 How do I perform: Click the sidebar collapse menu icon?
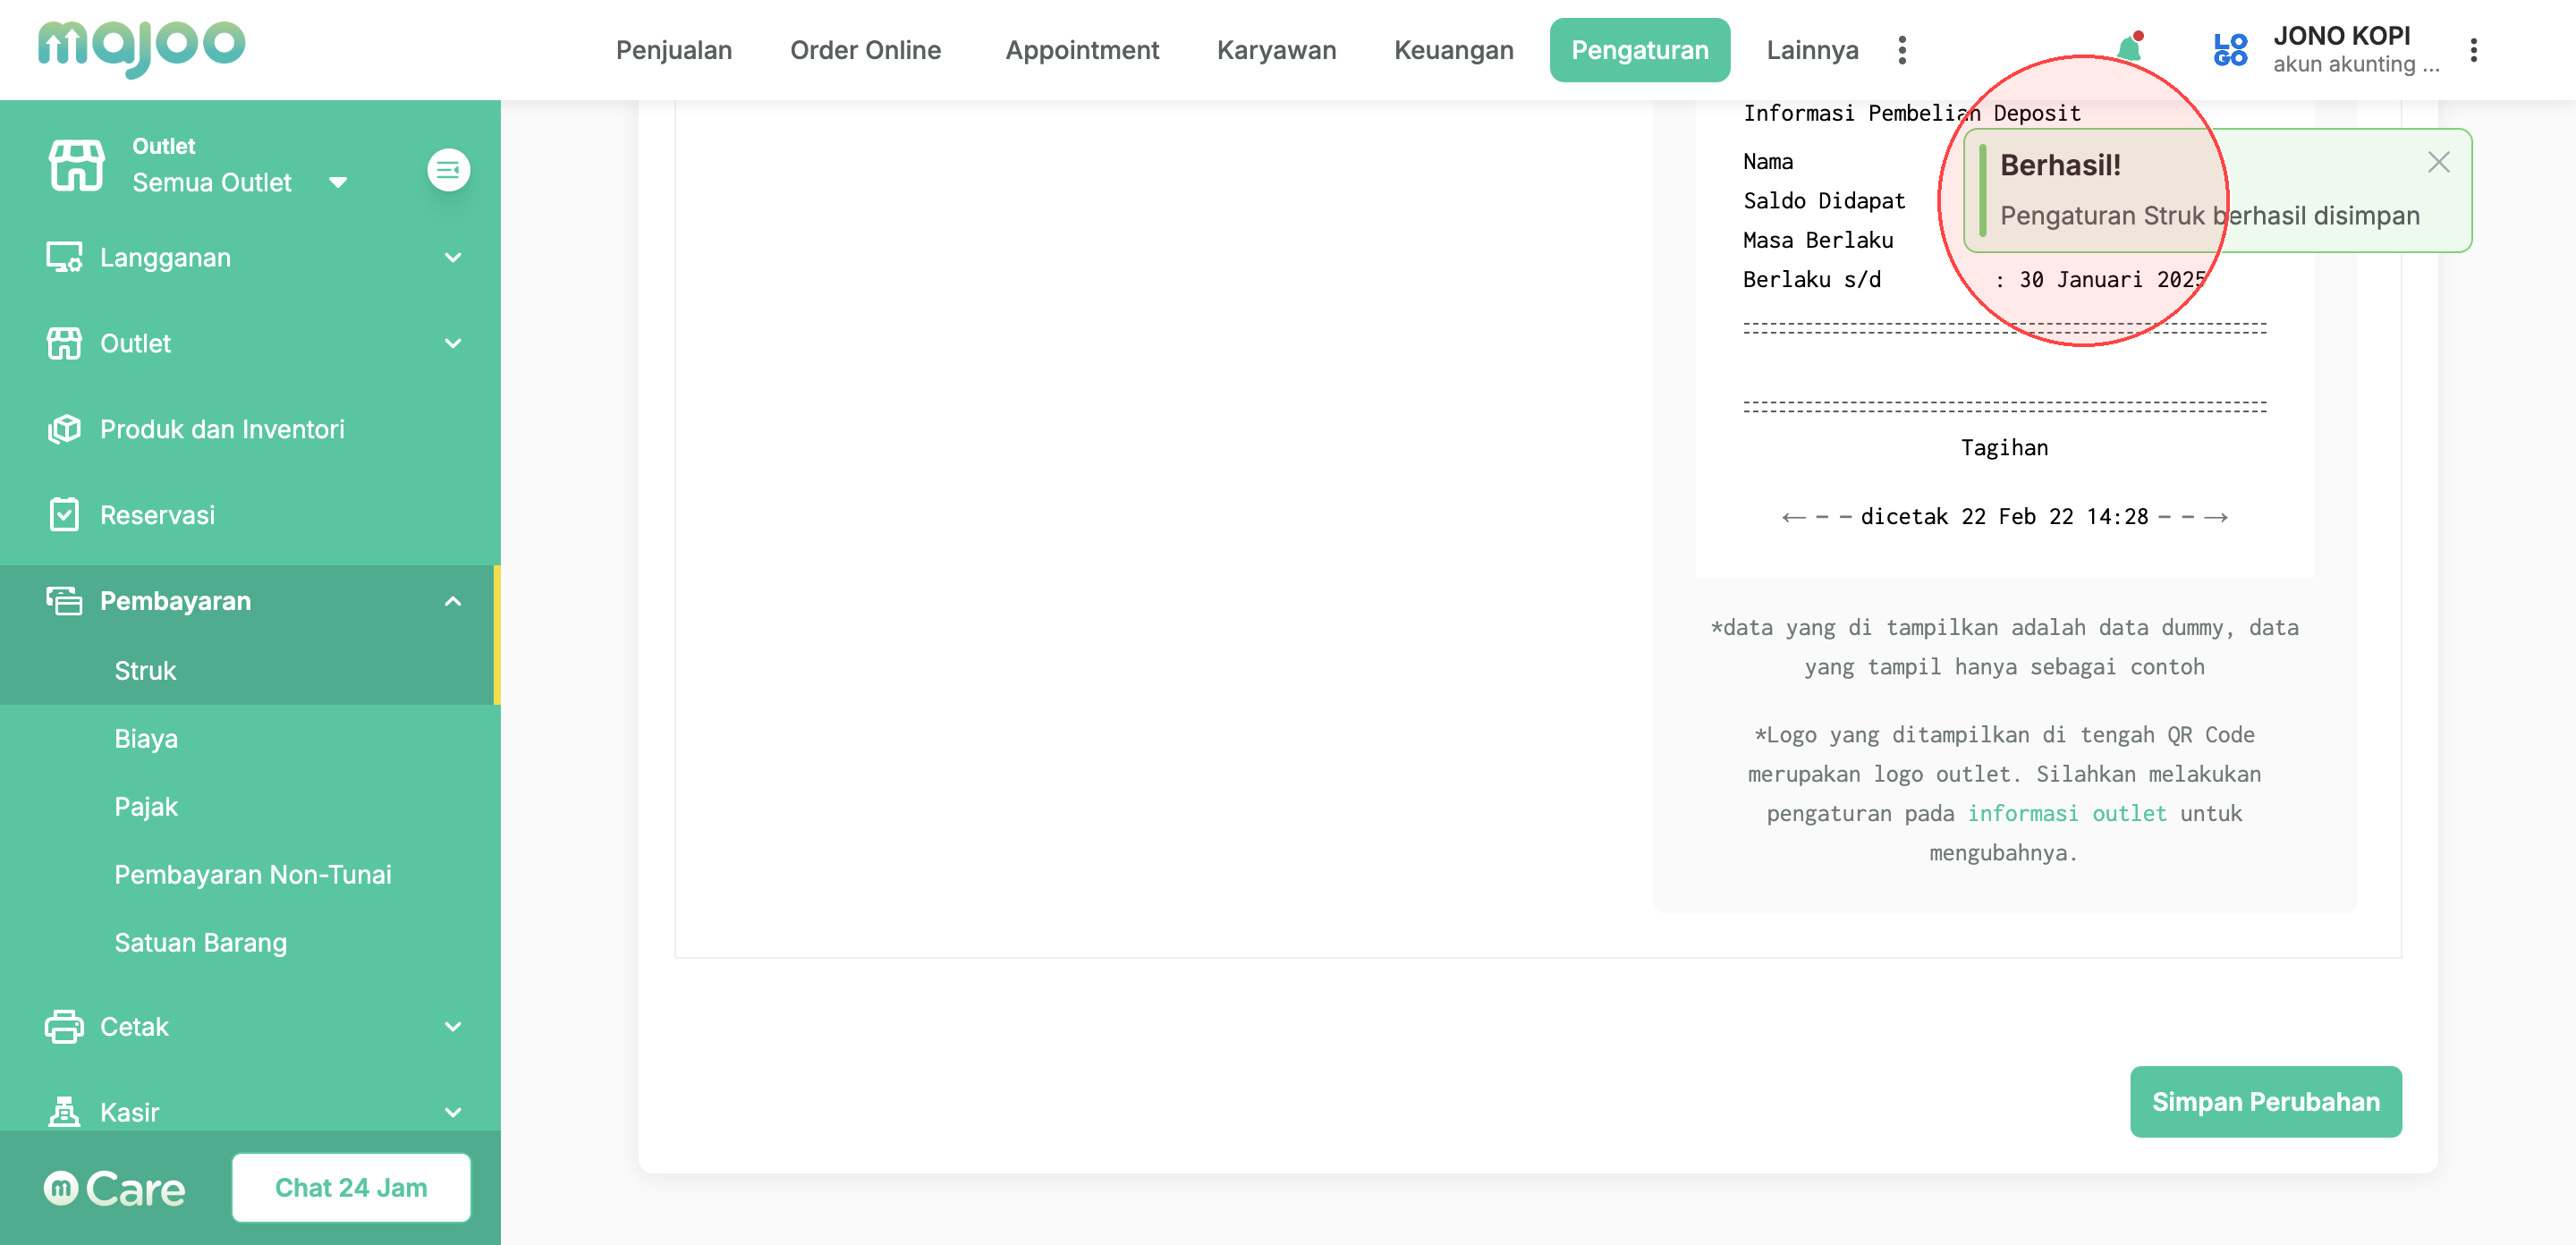[448, 169]
